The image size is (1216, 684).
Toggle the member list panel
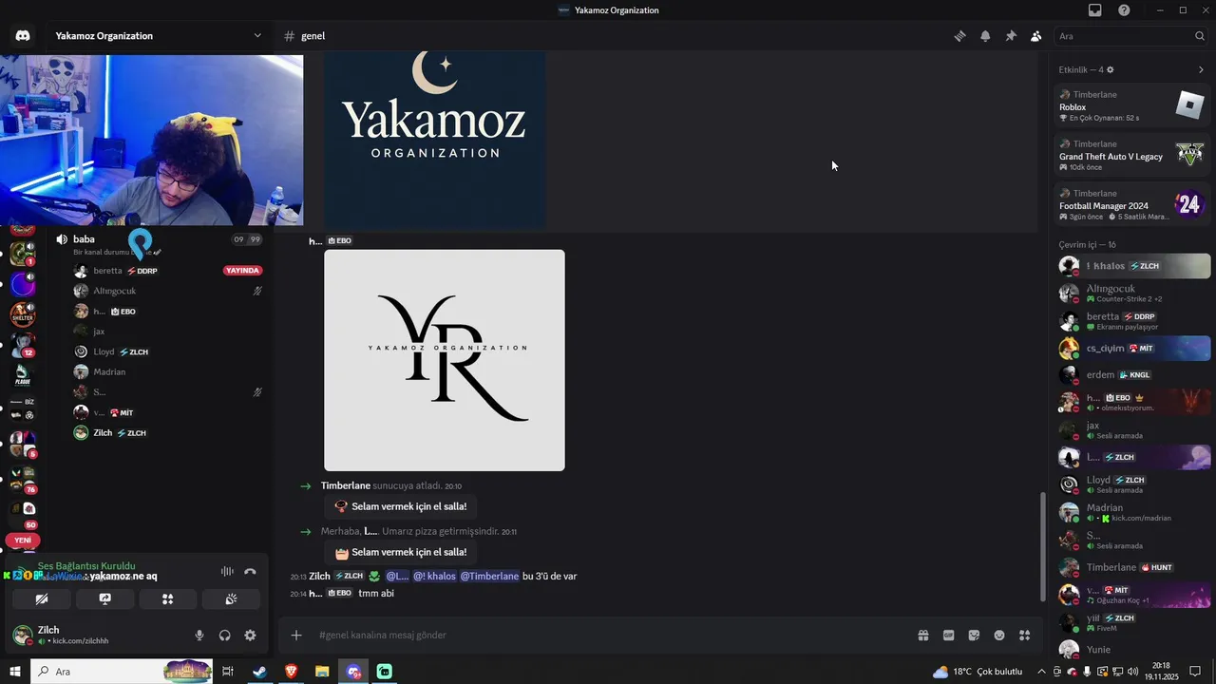click(x=1035, y=36)
